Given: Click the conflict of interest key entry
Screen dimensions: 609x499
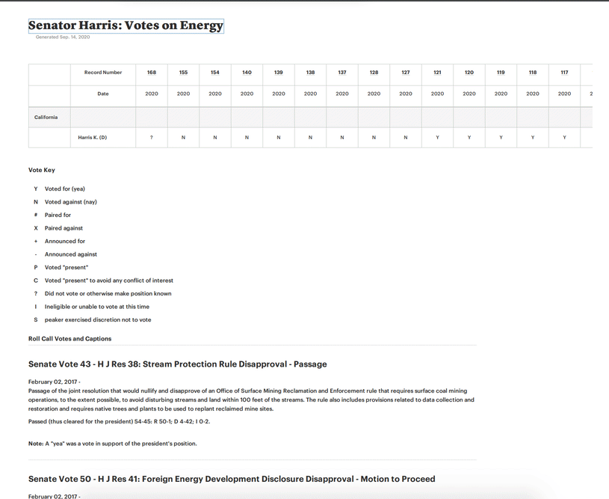Looking at the screenshot, I should click(109, 281).
